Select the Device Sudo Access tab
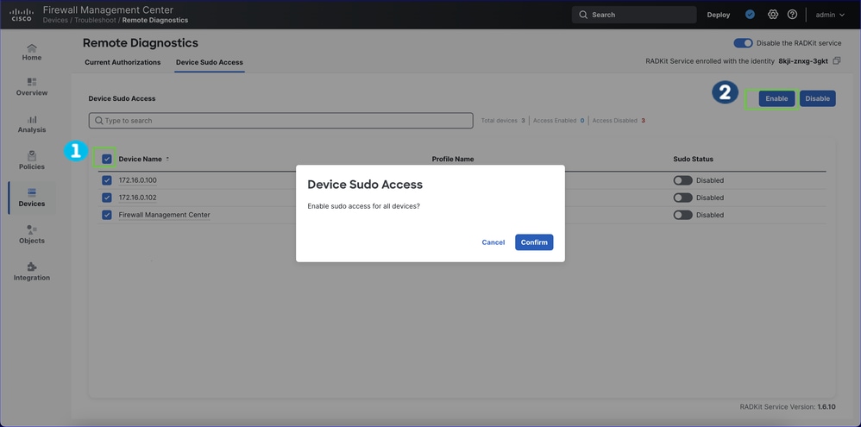The height and width of the screenshot is (427, 861). click(x=209, y=63)
